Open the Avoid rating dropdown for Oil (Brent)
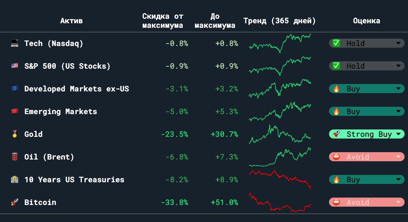The height and width of the screenshot is (222, 408). coord(367,157)
